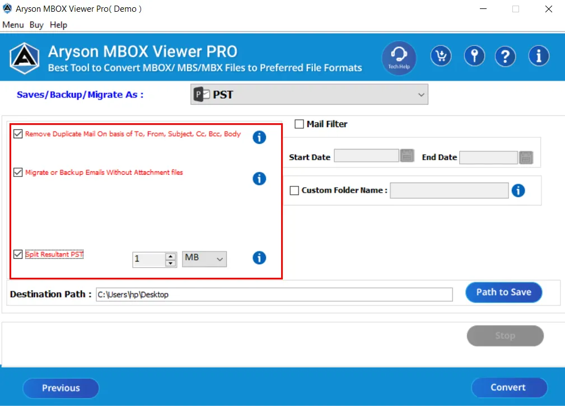Click the Convert button

[x=509, y=388]
